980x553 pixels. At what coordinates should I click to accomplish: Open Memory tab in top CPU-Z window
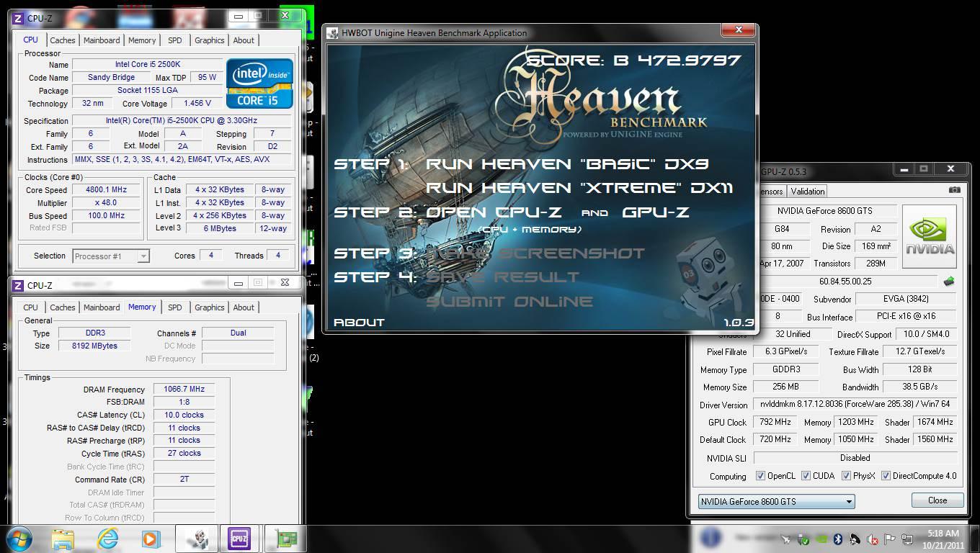click(142, 40)
